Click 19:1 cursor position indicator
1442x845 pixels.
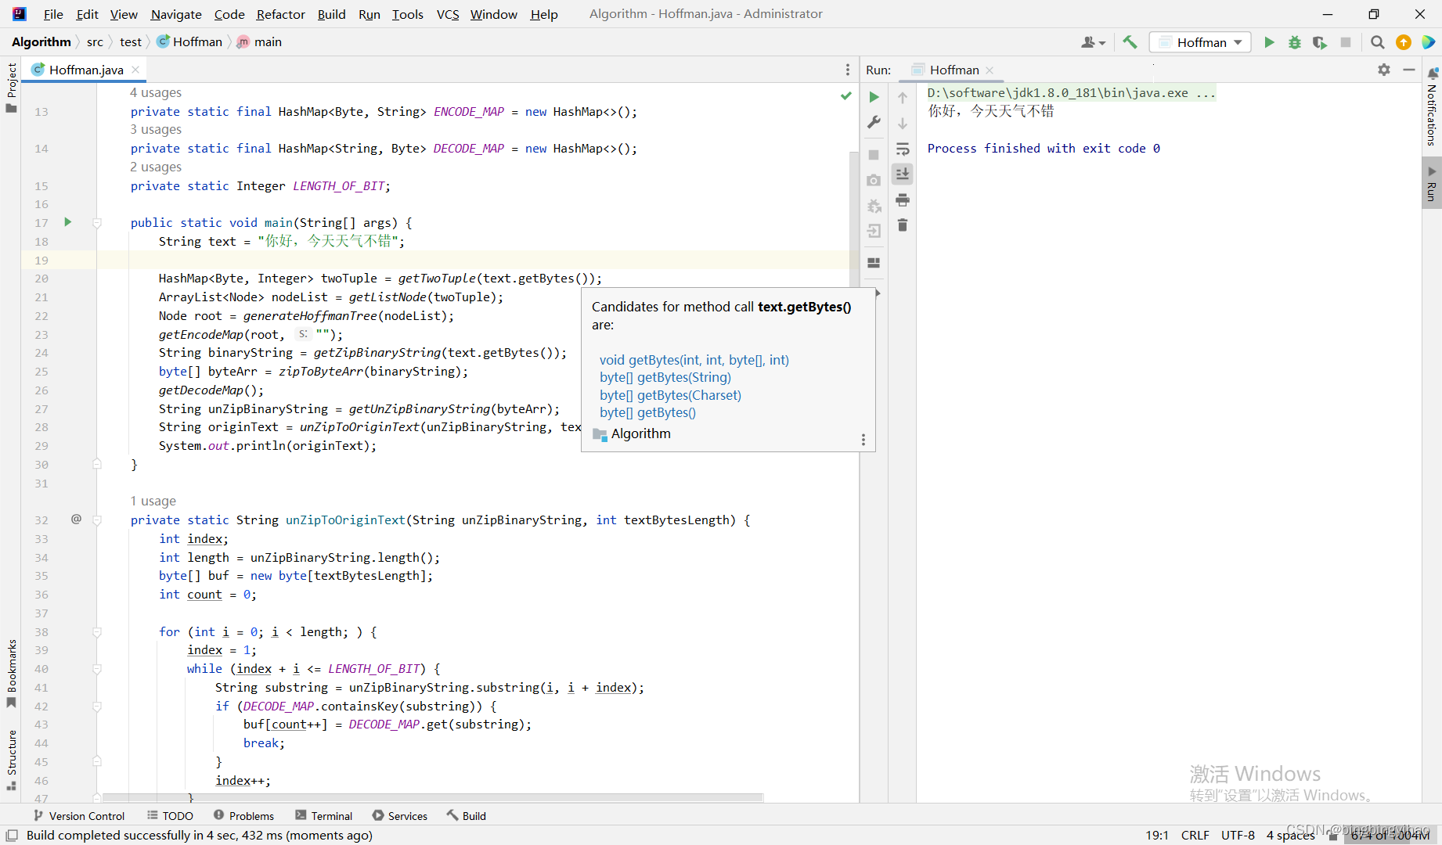coord(1157,835)
